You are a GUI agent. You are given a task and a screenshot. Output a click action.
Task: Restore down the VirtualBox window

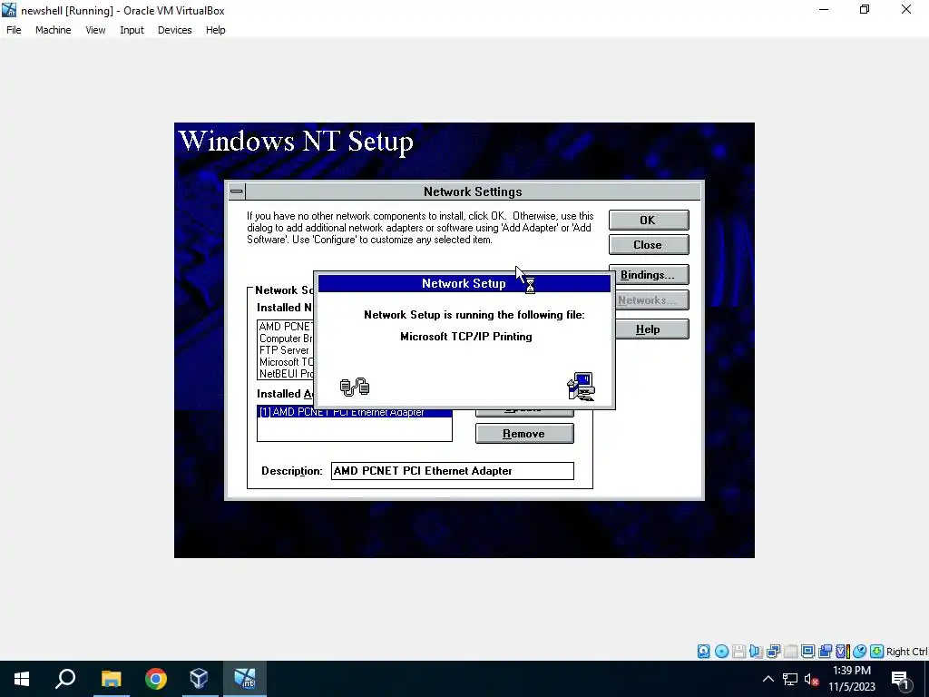[865, 9]
